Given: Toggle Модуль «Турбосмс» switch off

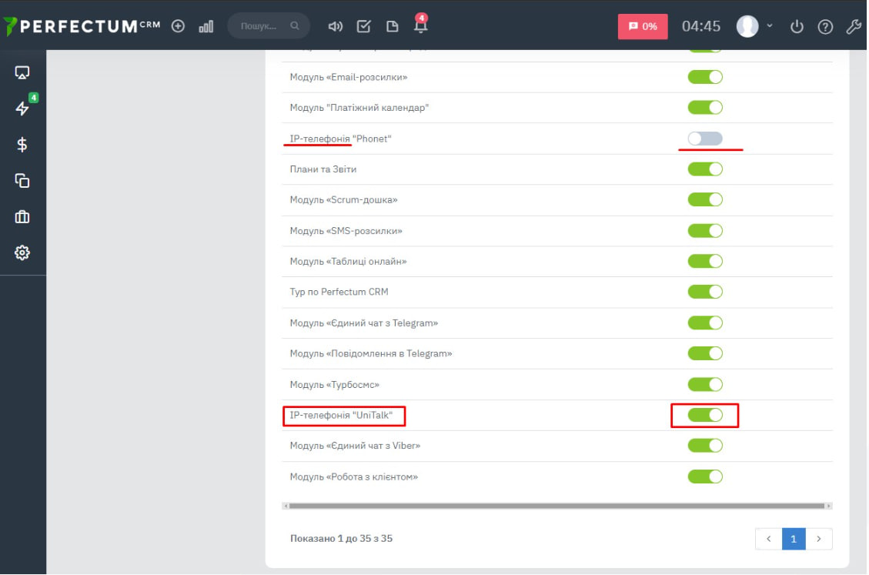Looking at the screenshot, I should [705, 385].
